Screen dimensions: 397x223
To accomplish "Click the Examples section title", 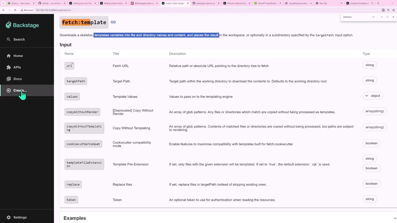I will pos(75,218).
